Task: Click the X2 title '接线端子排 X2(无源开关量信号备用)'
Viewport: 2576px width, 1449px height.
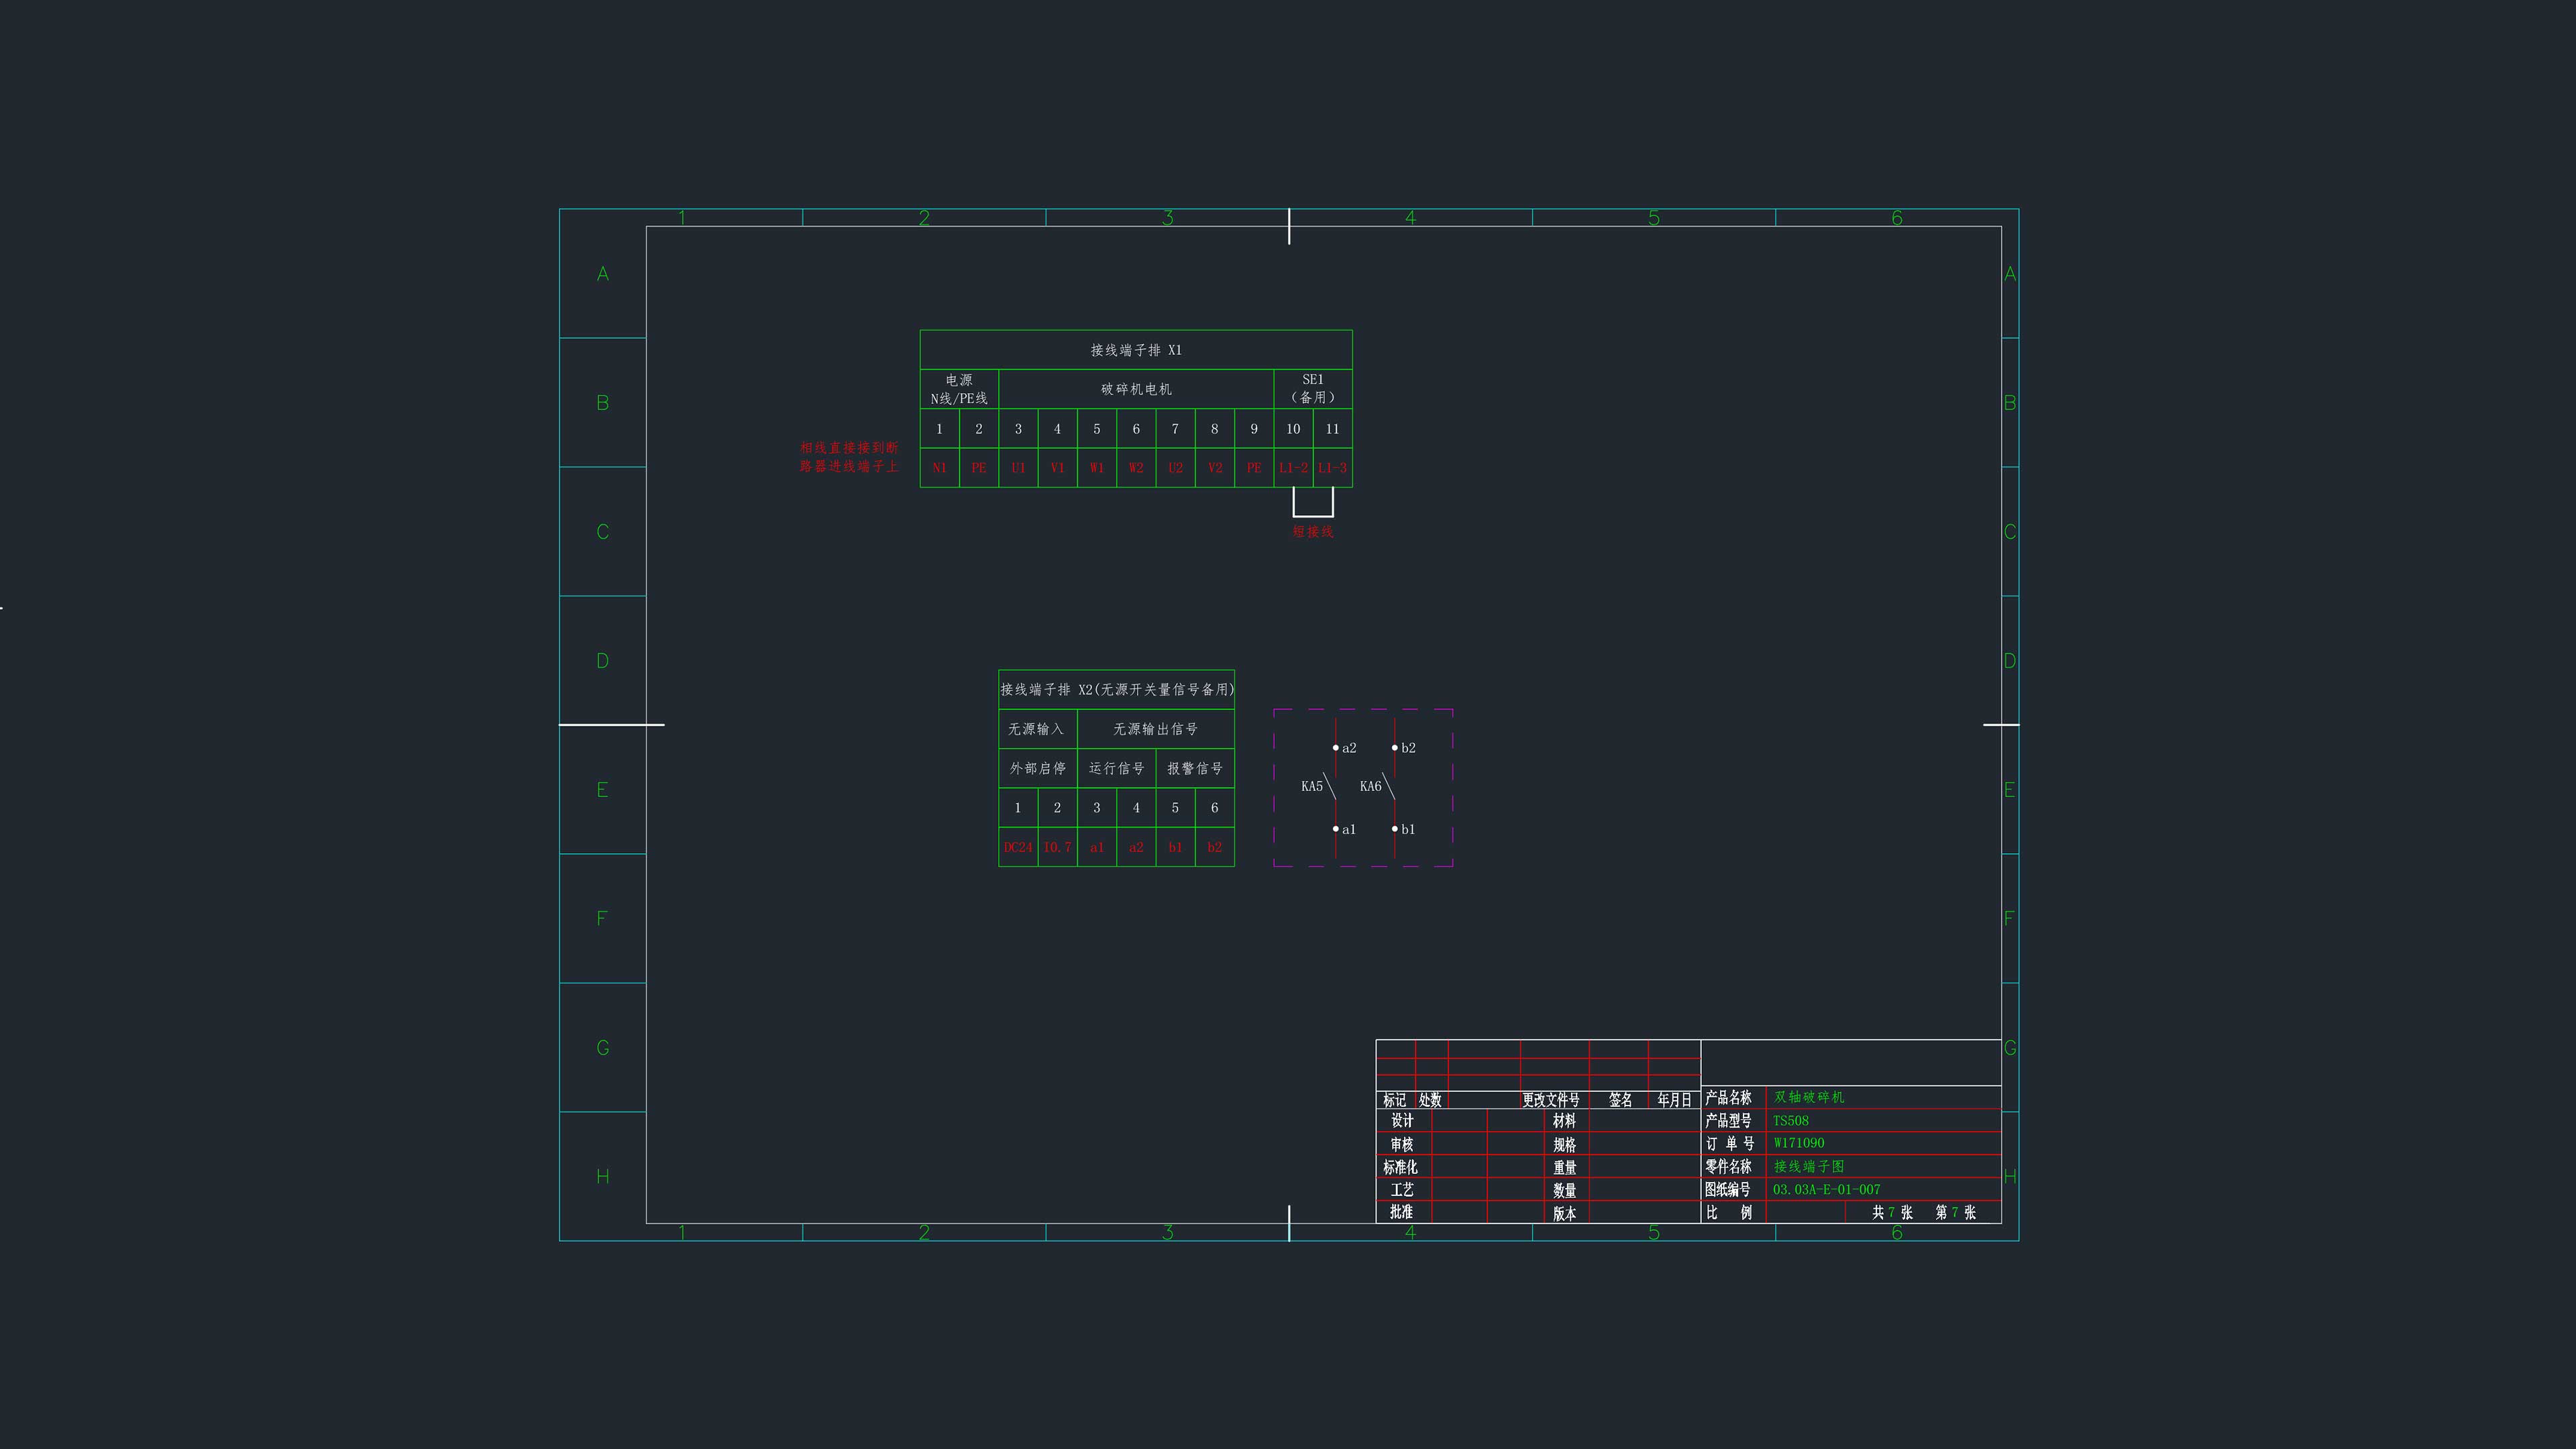Action: coord(1117,690)
